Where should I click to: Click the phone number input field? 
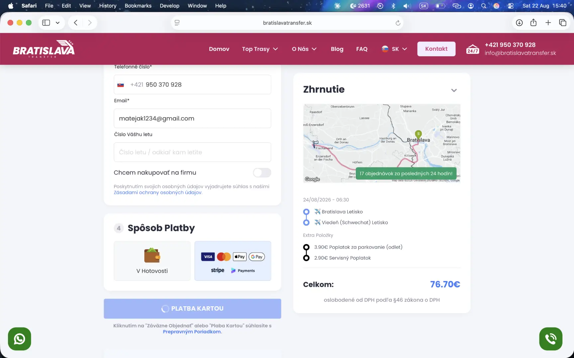click(x=192, y=85)
